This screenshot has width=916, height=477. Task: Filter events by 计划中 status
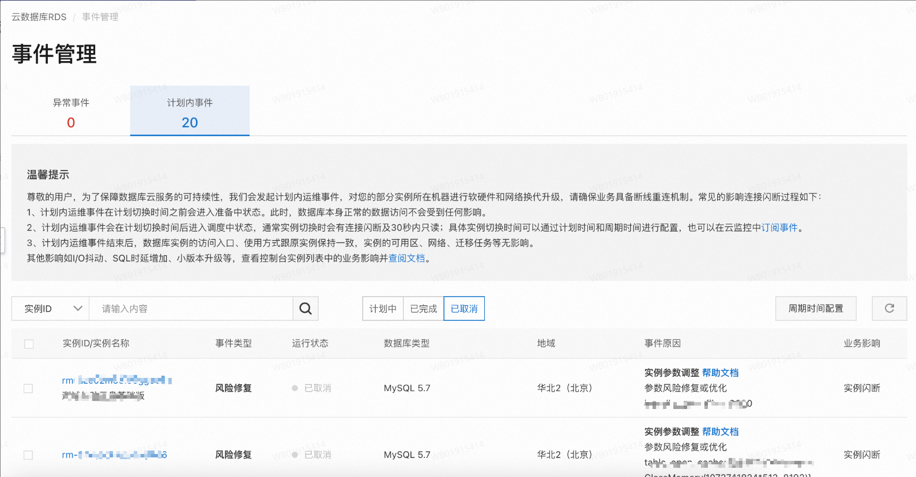coord(383,309)
